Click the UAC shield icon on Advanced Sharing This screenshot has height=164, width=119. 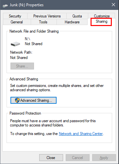pos(17,100)
